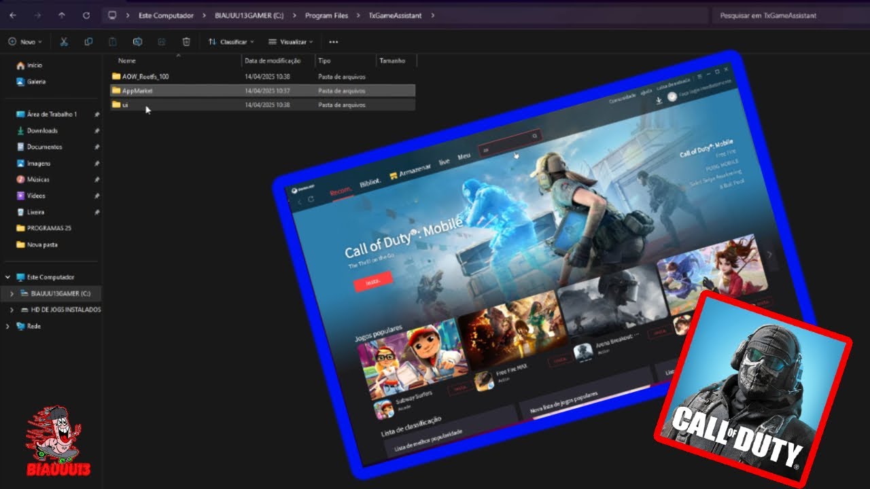Image resolution: width=870 pixels, height=489 pixels.
Task: Go back using the Explorer back arrow
Action: pos(13,15)
